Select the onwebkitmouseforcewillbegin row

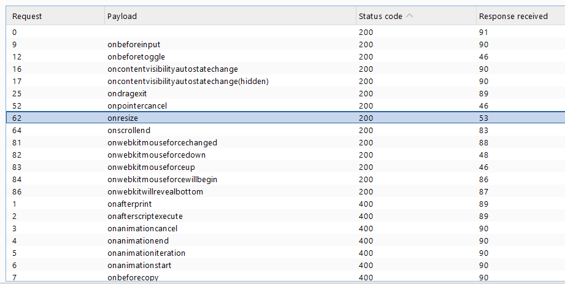[286, 179]
